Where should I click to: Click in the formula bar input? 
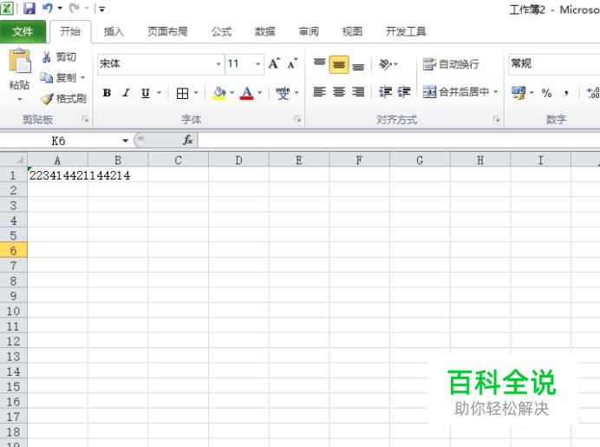[x=399, y=141]
